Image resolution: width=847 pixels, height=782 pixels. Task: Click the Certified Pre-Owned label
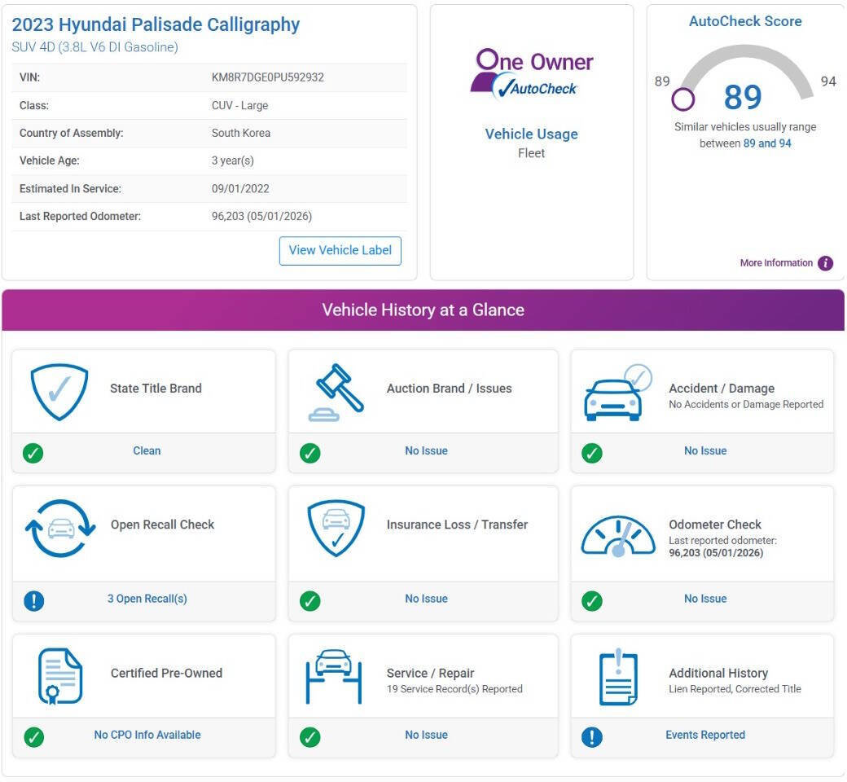[166, 674]
